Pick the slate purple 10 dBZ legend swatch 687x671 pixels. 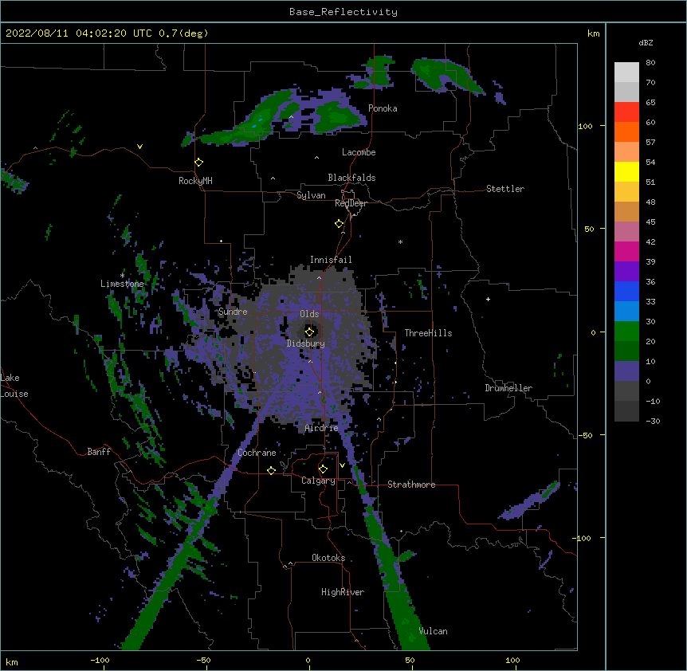(626, 371)
